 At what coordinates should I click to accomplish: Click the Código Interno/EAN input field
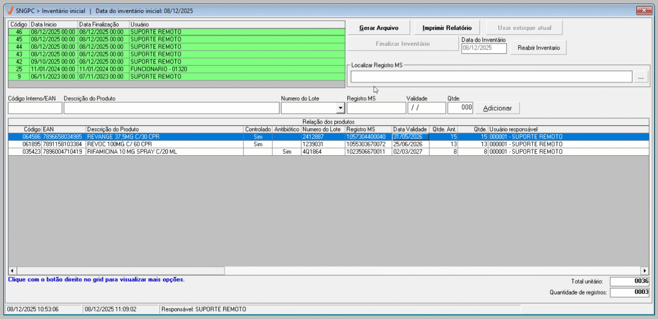coord(35,108)
